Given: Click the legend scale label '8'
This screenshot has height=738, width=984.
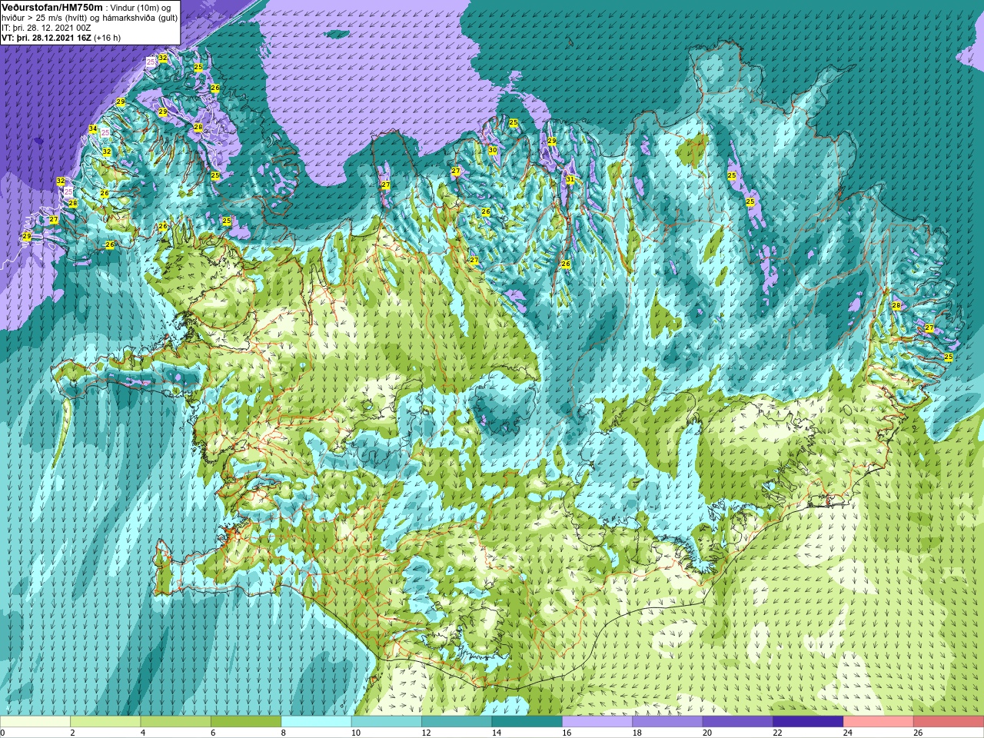Looking at the screenshot, I should [x=283, y=733].
